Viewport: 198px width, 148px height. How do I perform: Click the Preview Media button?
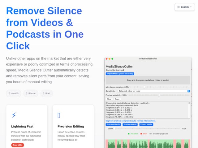coord(130,125)
